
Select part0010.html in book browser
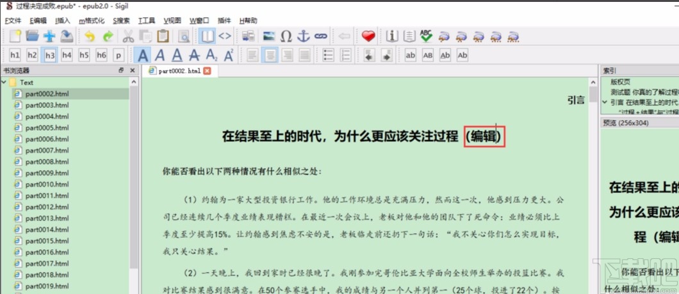click(47, 184)
